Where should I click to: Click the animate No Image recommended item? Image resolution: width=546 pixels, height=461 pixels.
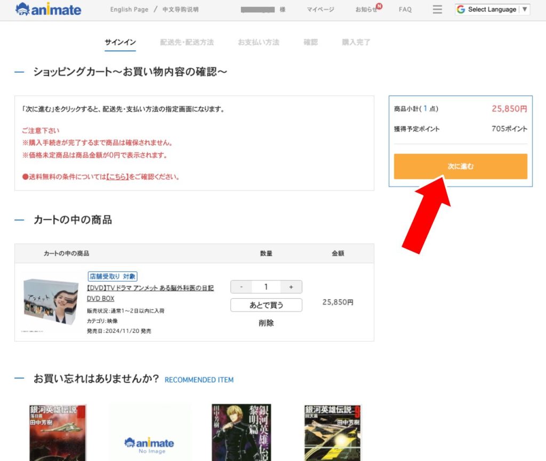pyautogui.click(x=149, y=433)
